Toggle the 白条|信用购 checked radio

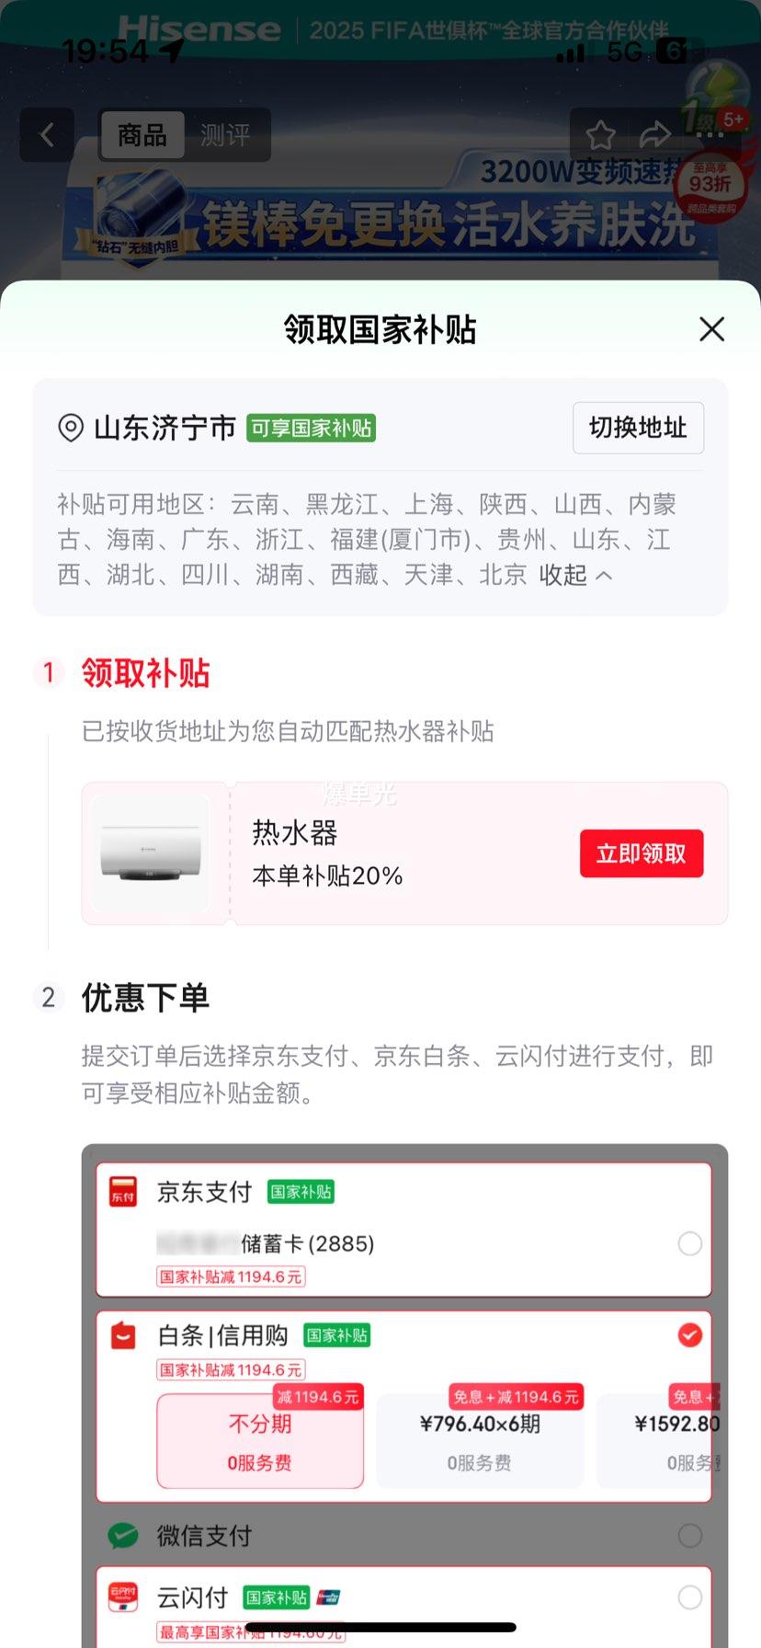(x=689, y=1334)
